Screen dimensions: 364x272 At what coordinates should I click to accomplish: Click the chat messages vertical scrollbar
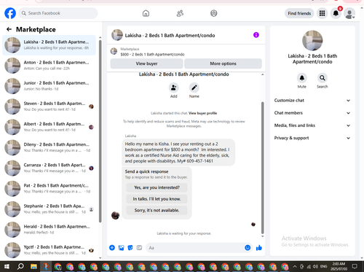tap(262, 168)
